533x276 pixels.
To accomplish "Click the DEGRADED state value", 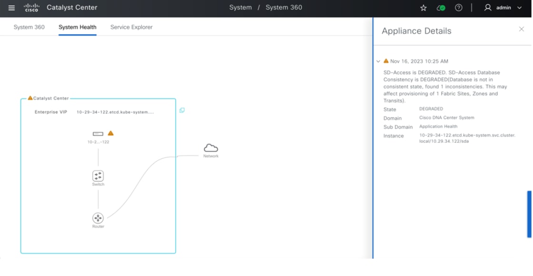I will [x=431, y=109].
